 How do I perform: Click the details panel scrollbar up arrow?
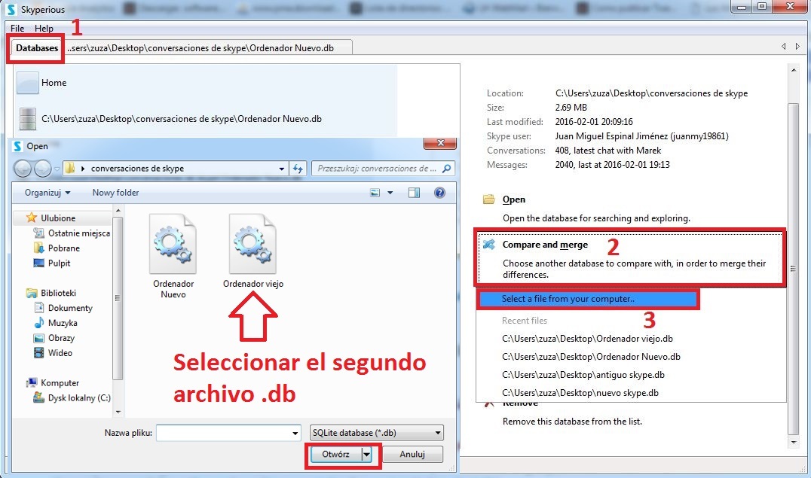click(x=794, y=69)
